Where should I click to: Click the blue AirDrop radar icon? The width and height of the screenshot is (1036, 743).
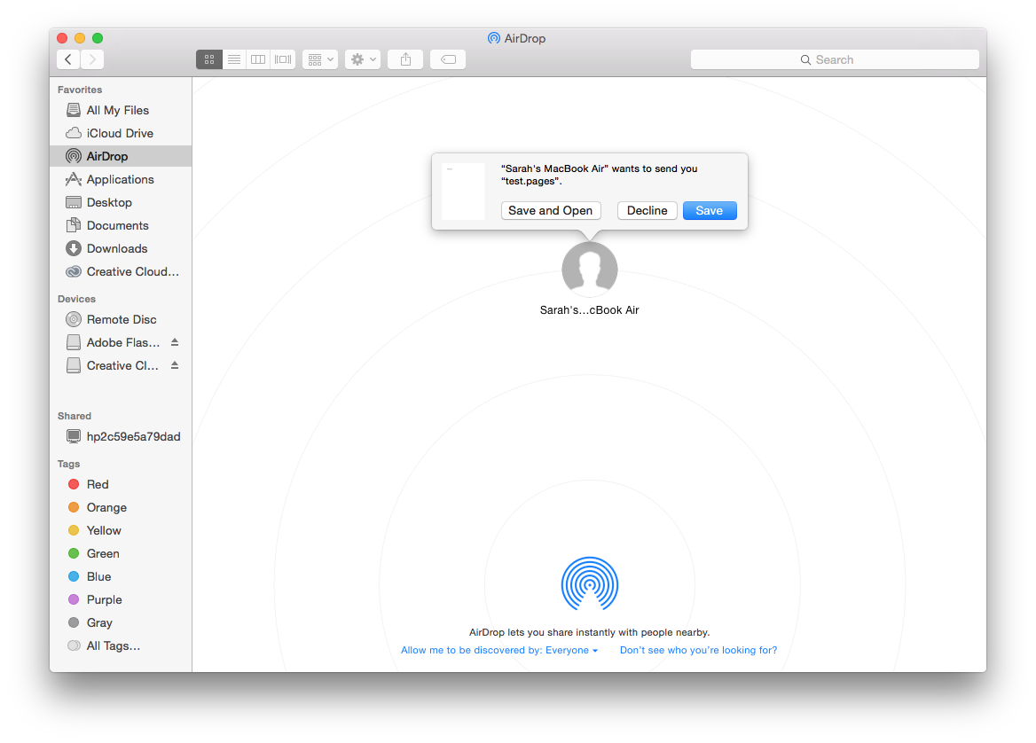(589, 583)
